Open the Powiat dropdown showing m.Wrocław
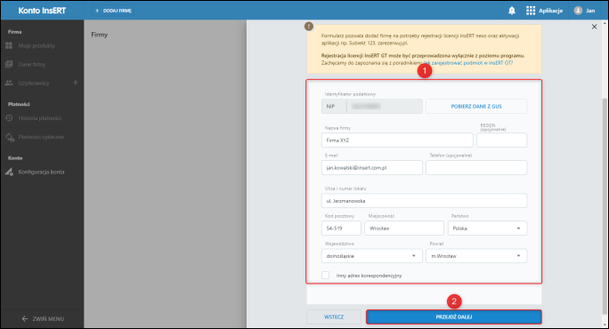The image size is (609, 329). [x=476, y=256]
